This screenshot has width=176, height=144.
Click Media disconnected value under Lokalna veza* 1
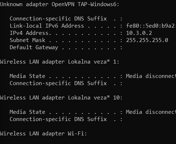151,76
